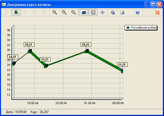Toggle the 3D view button
Image resolution: width=164 pixels, height=116 pixels.
(x=84, y=12)
